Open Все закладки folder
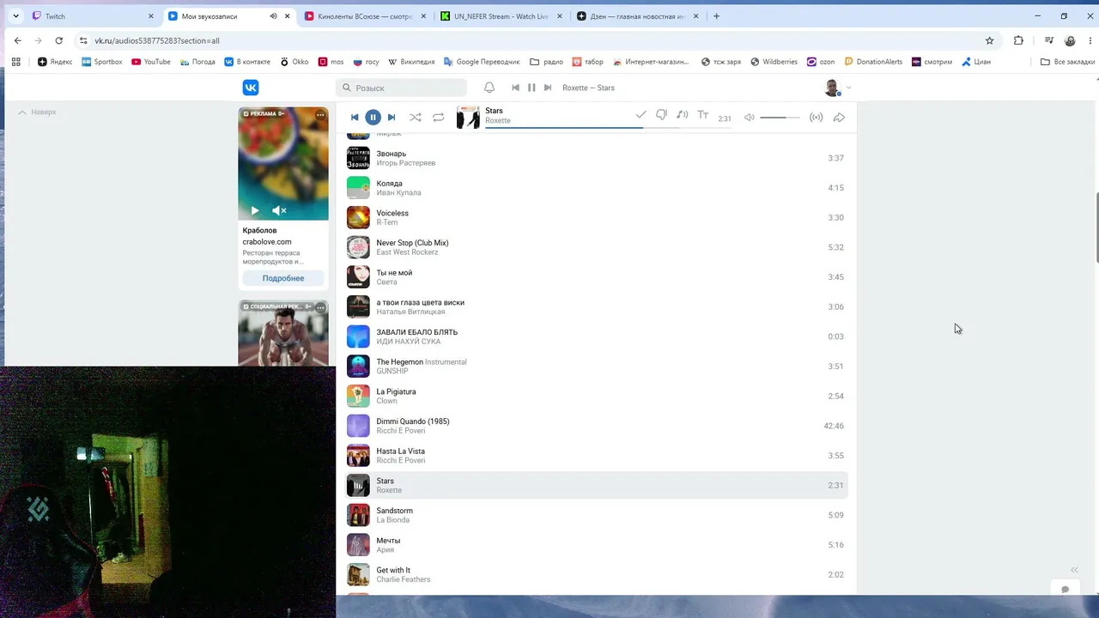The image size is (1099, 618). [1068, 62]
